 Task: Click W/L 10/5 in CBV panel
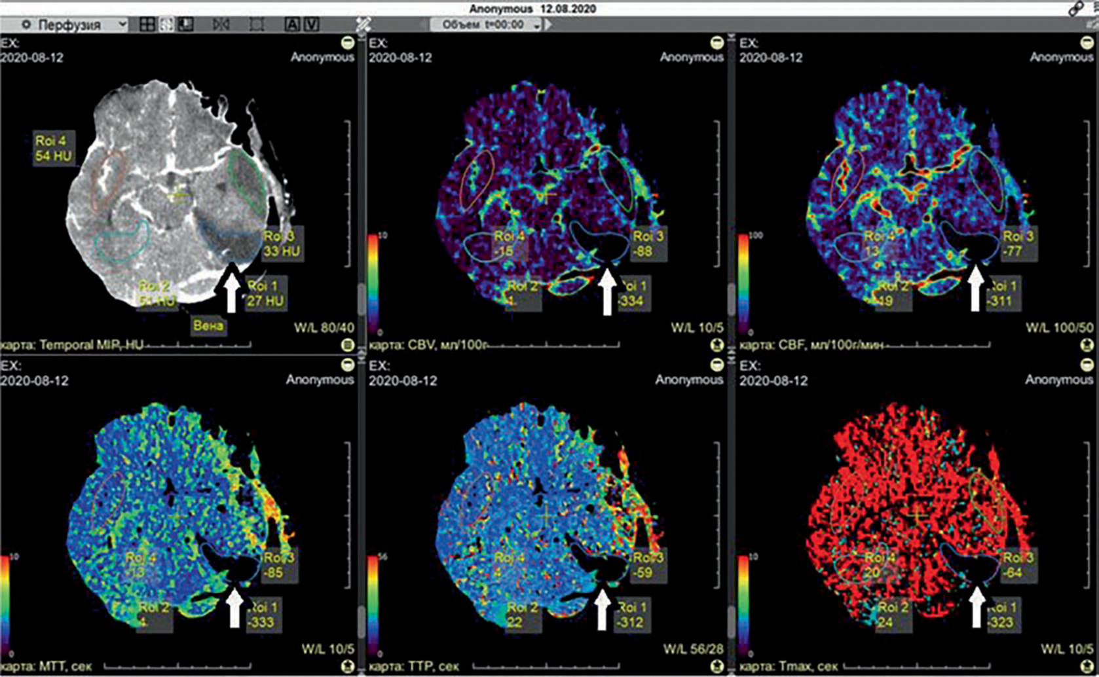tap(697, 327)
